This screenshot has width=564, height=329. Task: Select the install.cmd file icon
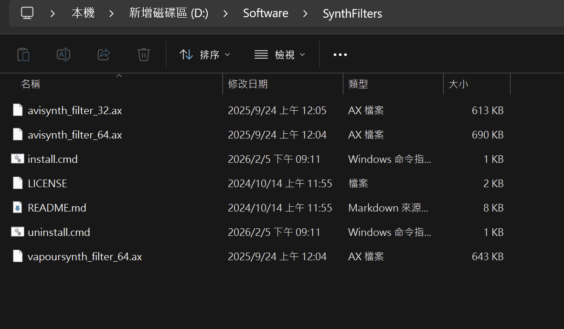[18, 159]
